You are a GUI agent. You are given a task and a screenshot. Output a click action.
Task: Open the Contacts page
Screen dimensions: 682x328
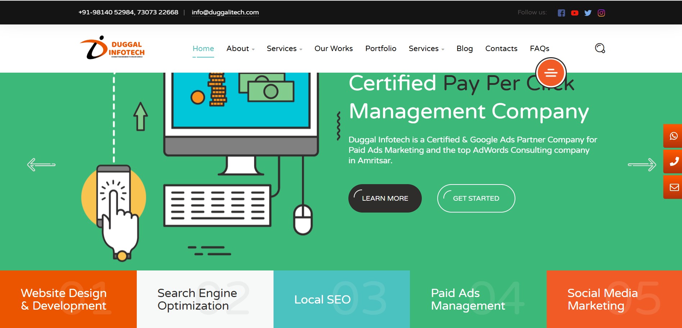[x=501, y=49]
